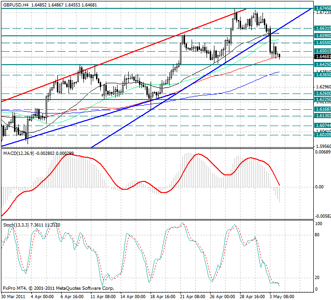This screenshot has height=300, width=331.
Task: Click the 0.00 MACD zero-level value
Action: (x=320, y=187)
